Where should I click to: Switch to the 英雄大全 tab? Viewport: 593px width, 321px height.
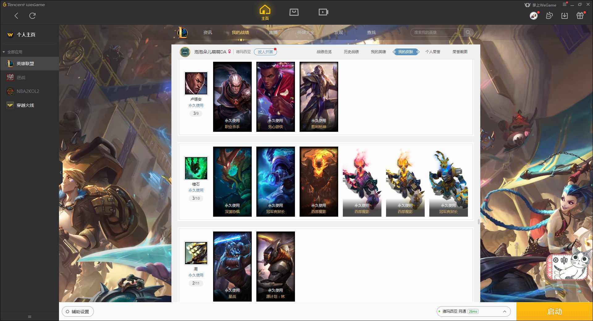click(x=306, y=32)
